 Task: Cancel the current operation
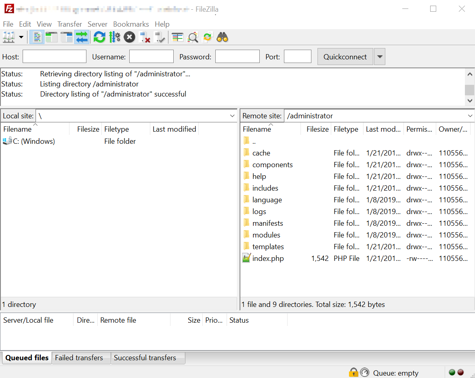click(129, 37)
